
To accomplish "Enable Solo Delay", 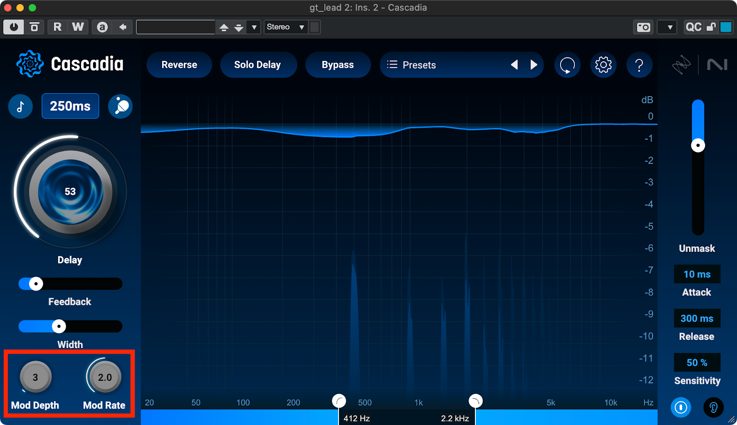I will click(257, 65).
